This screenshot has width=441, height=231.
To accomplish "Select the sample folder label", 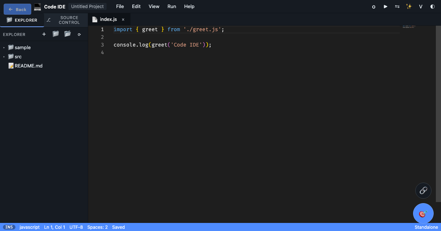I will pos(23,48).
